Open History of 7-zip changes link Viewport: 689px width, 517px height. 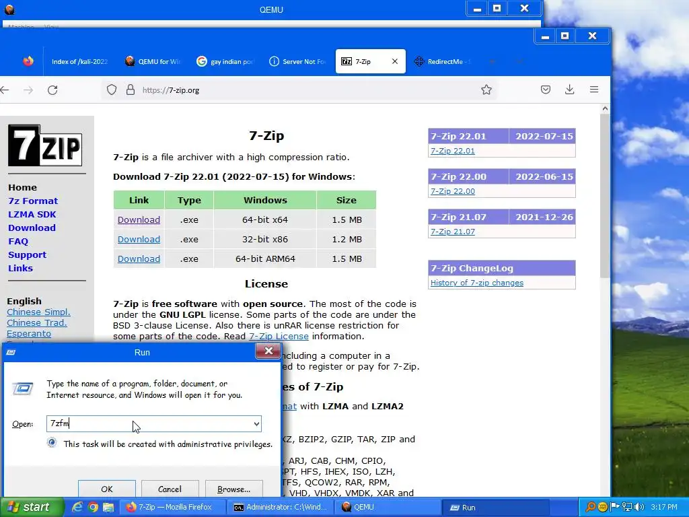tap(477, 283)
